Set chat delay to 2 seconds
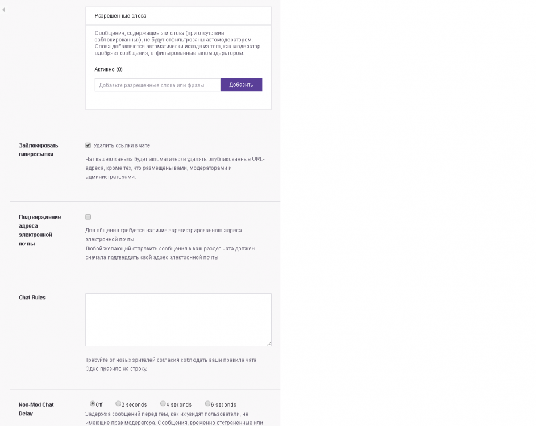Image resolution: width=536 pixels, height=426 pixels. [118, 404]
